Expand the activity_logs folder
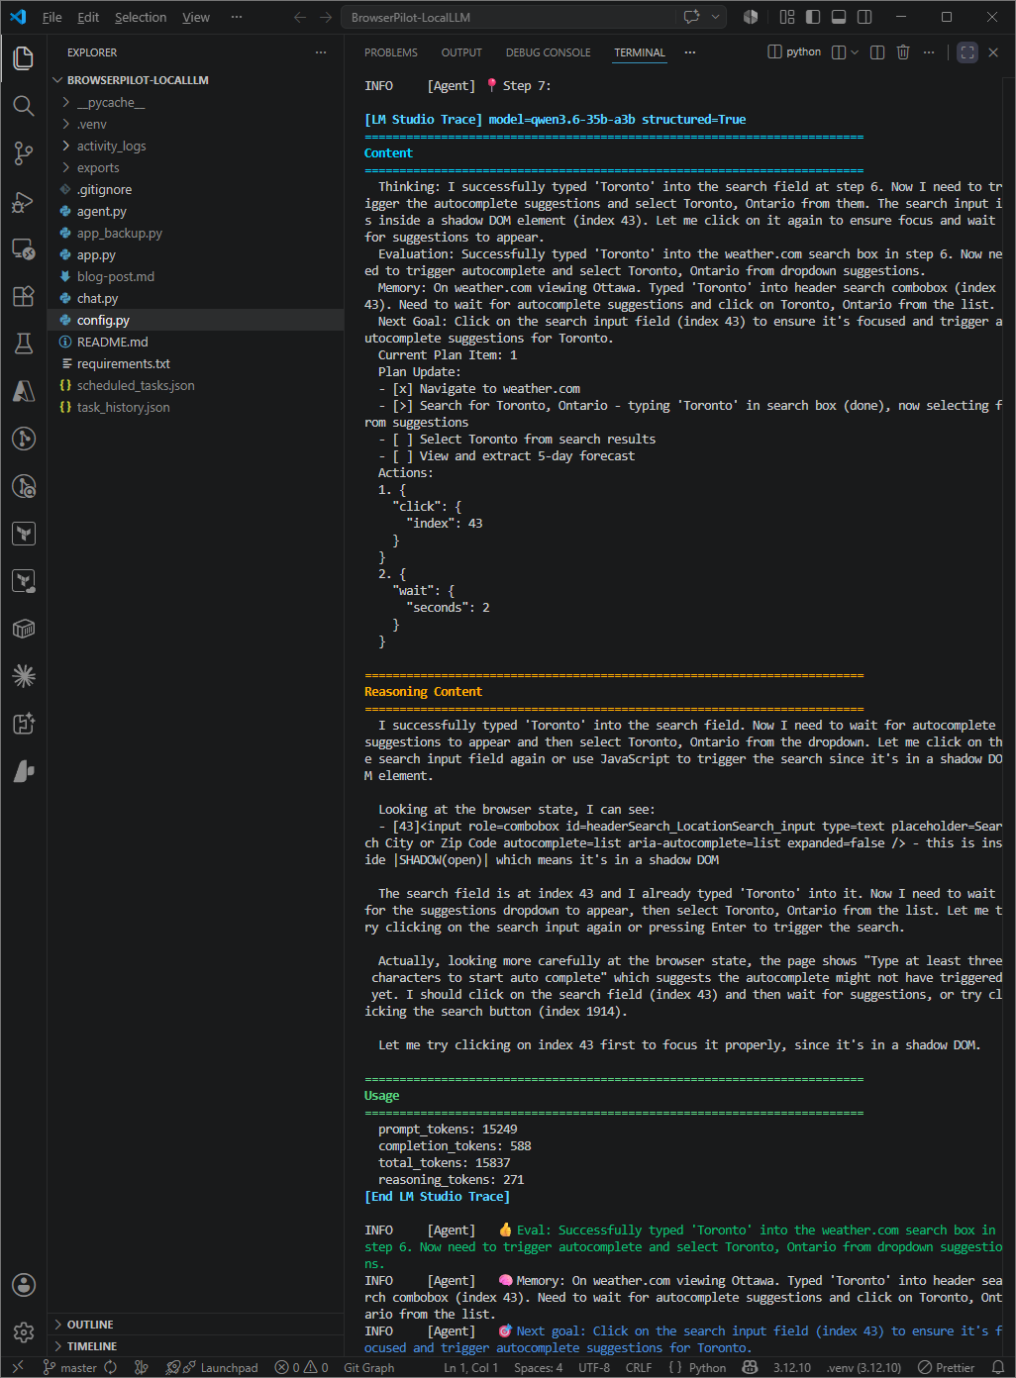The image size is (1016, 1378). pyautogui.click(x=111, y=146)
